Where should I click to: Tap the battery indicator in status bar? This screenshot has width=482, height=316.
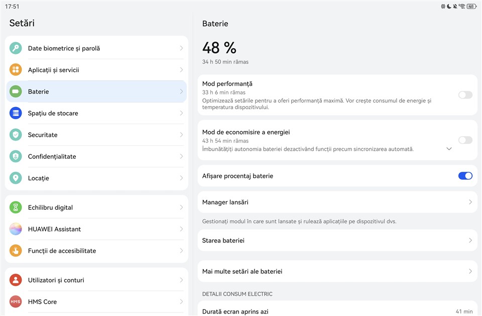pyautogui.click(x=471, y=7)
